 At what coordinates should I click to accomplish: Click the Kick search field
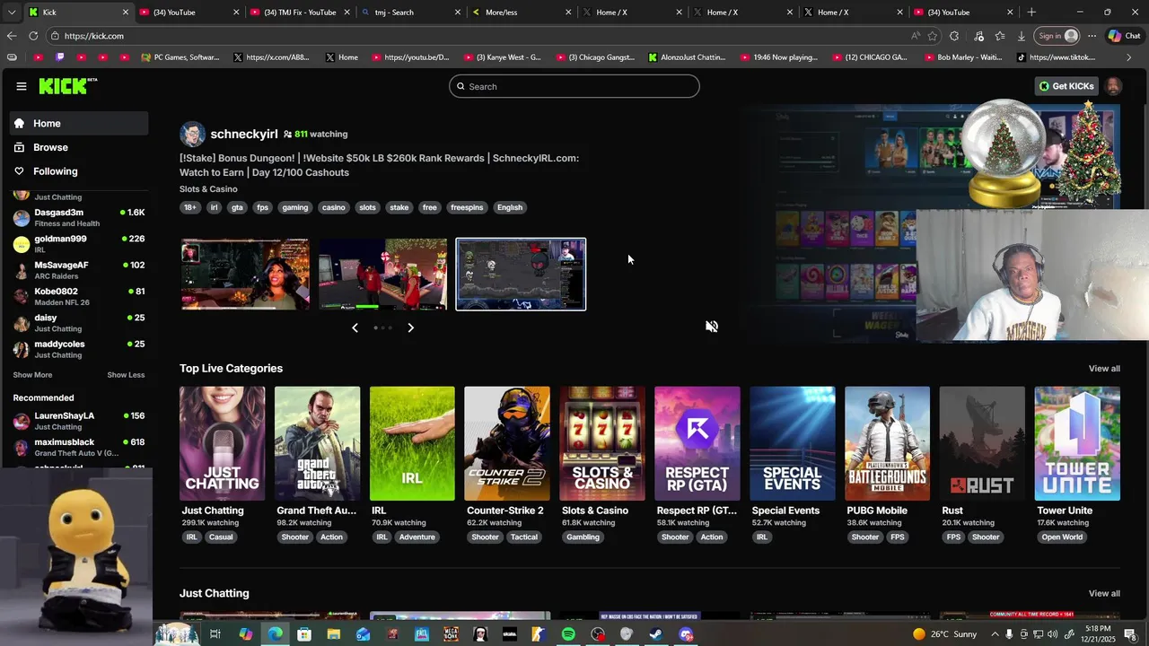pyautogui.click(x=574, y=86)
